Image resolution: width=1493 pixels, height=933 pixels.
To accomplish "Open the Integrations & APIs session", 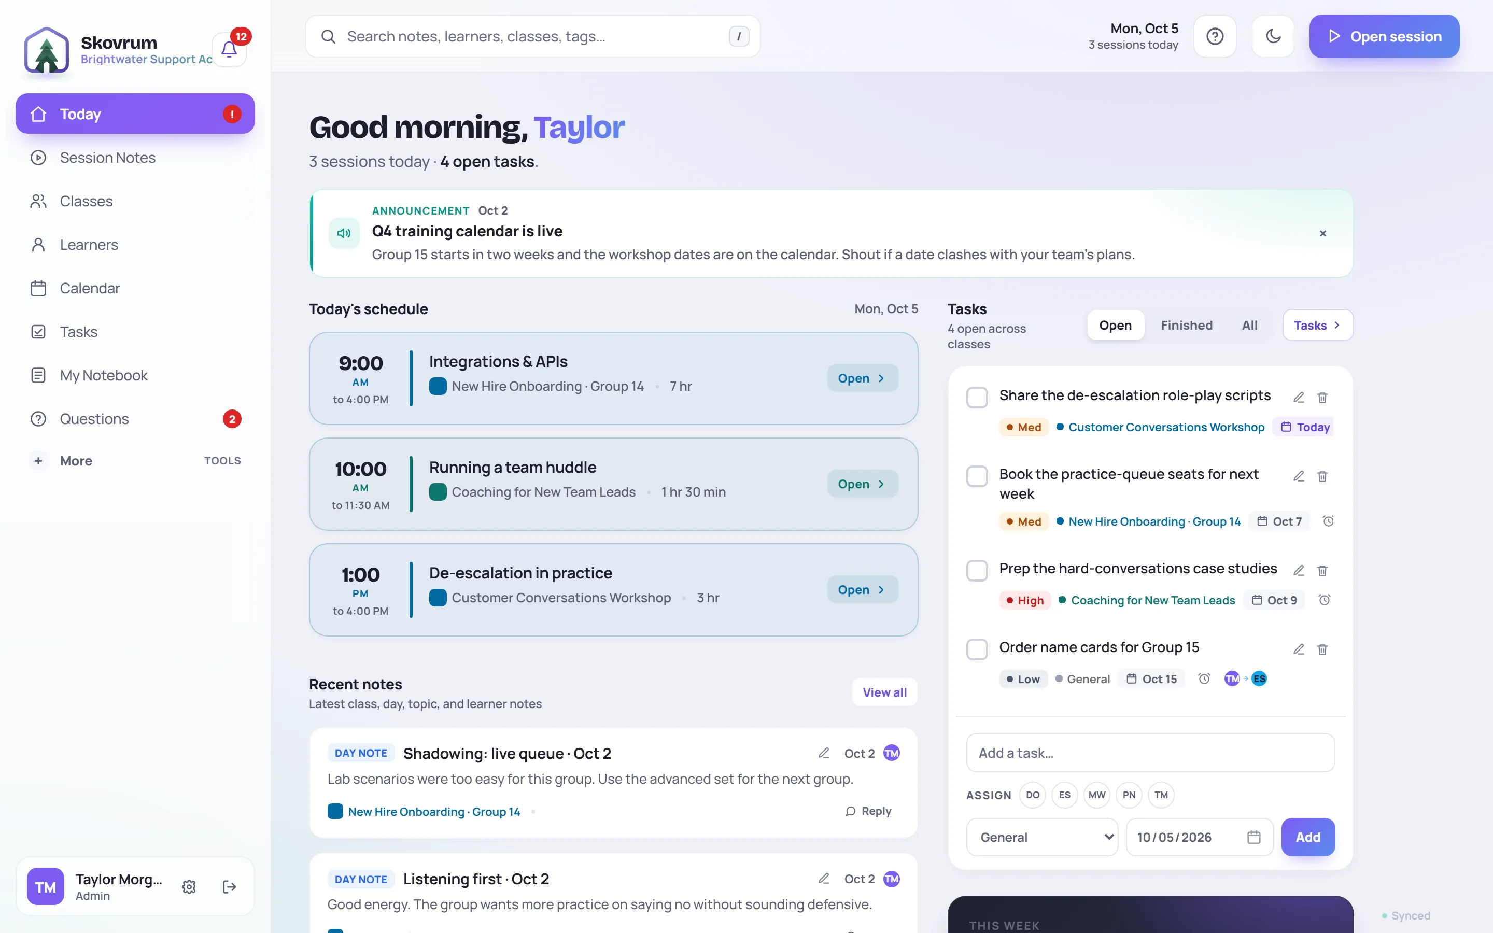I will [x=863, y=378].
